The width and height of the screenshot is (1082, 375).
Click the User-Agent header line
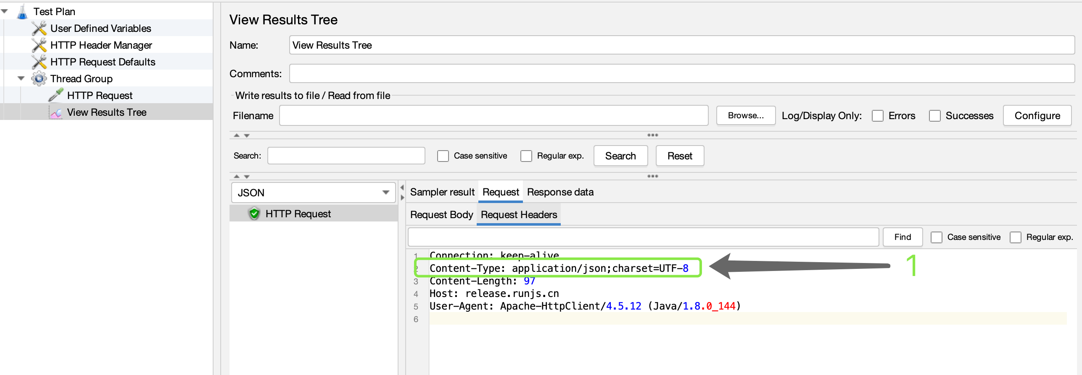point(585,306)
